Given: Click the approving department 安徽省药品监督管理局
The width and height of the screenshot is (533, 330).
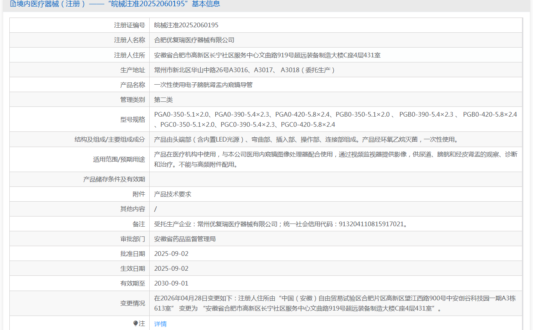Looking at the screenshot, I should pos(185,239).
